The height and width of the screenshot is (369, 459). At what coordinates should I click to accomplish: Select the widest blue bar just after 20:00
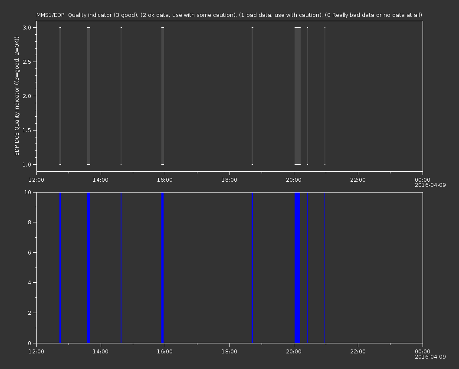coord(298,268)
